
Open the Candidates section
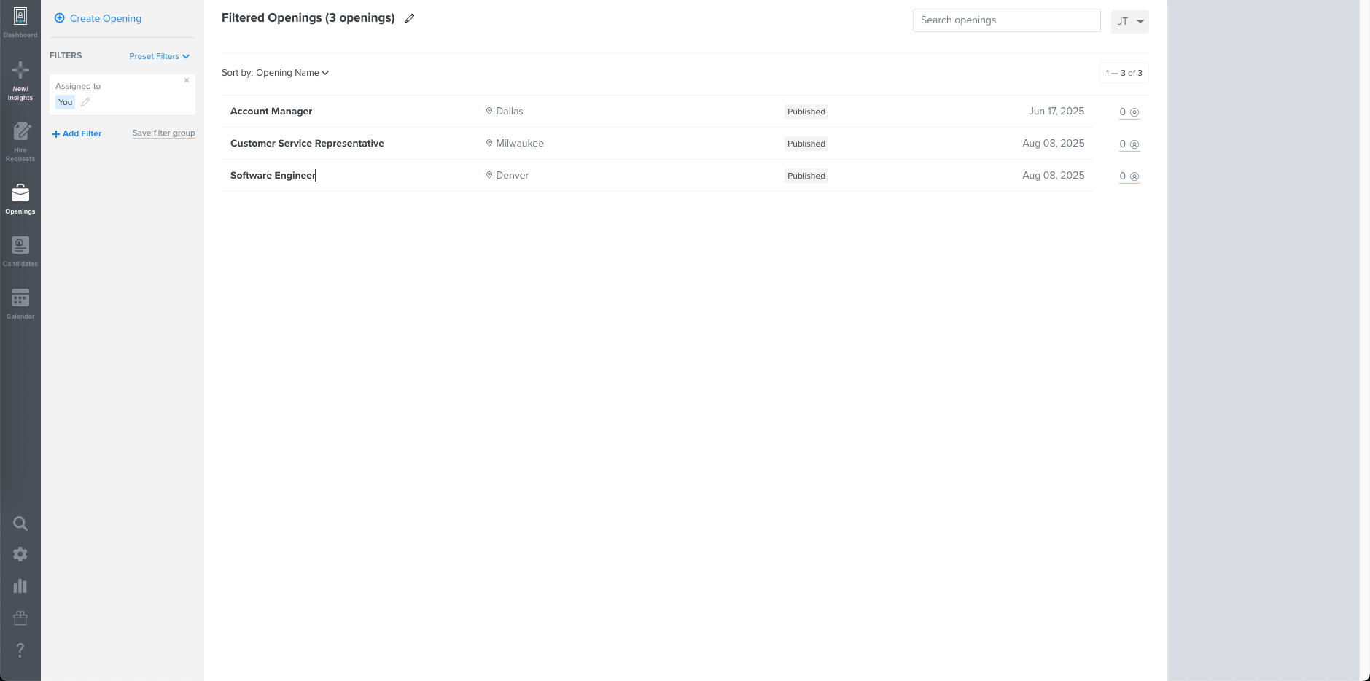[x=20, y=252]
